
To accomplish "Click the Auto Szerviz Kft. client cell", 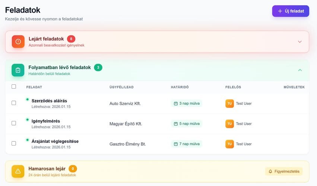I will tap(125, 104).
